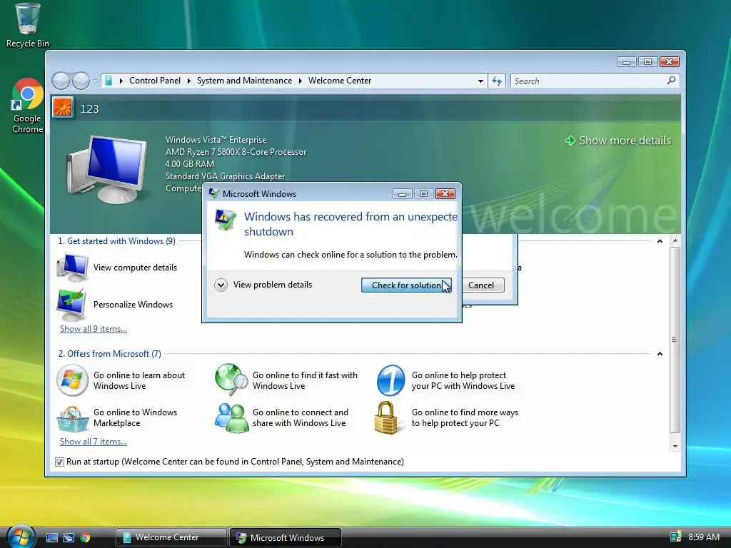Screen dimensions: 731x548
Task: Click the address bar folder icon
Action: 109,81
